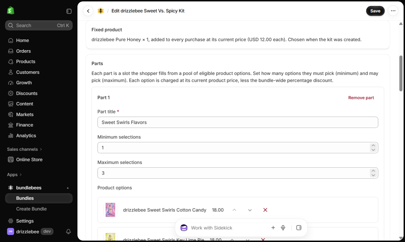405x242 pixels.
Task: Save the bundle changes
Action: pos(375,11)
